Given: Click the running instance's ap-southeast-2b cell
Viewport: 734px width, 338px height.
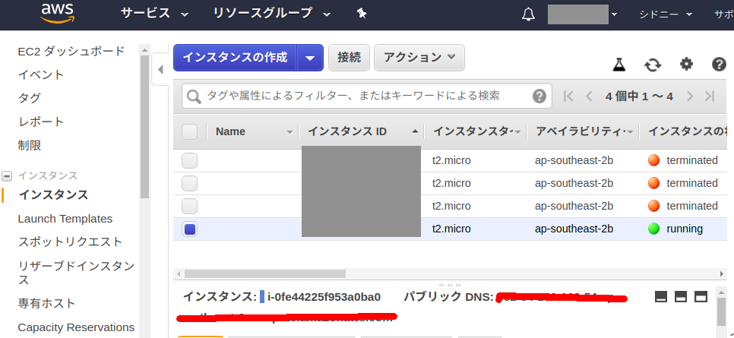Looking at the screenshot, I should (574, 229).
